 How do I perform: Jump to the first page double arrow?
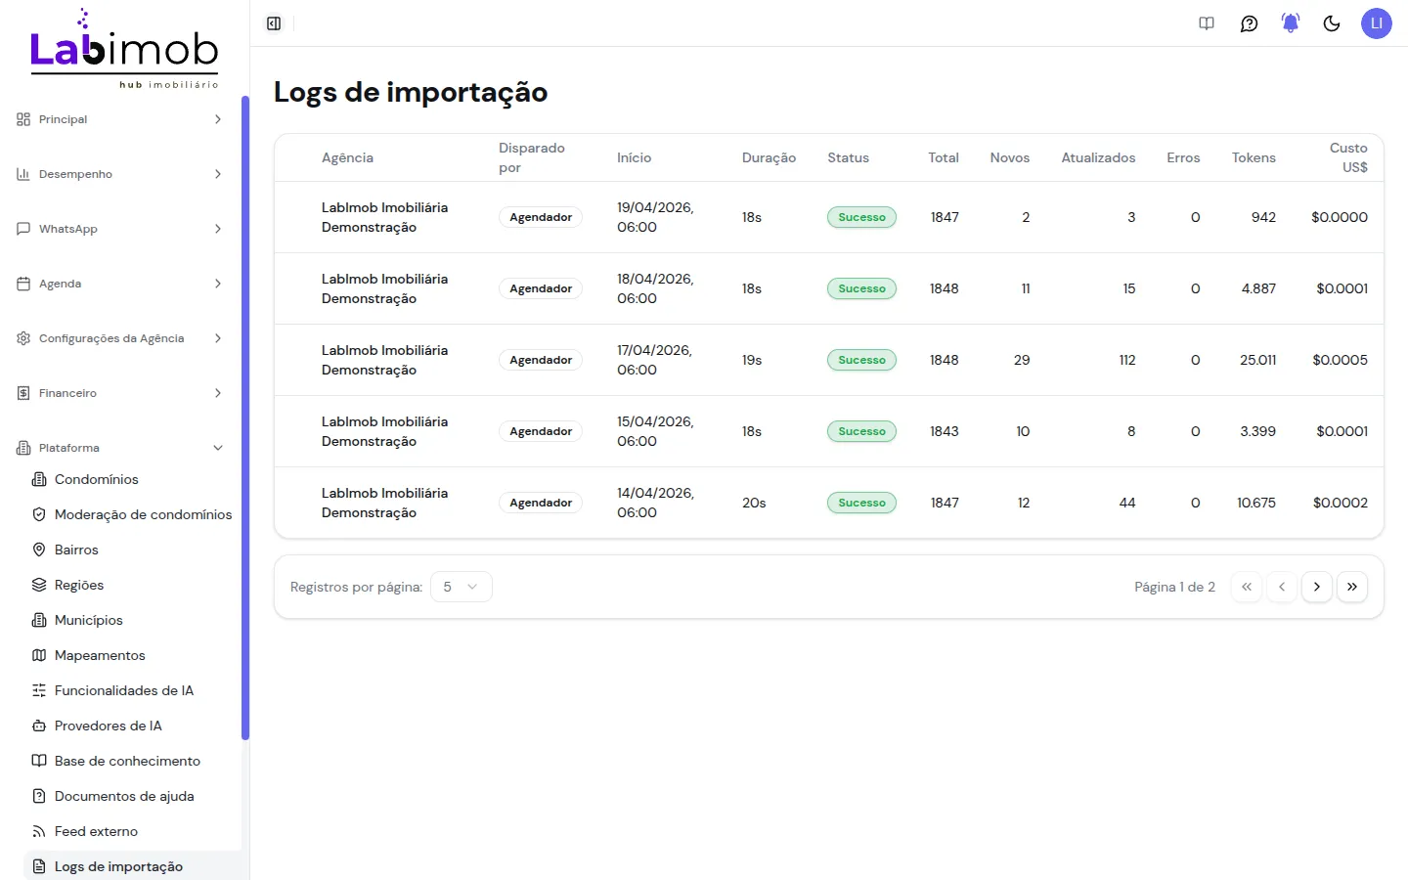(1247, 587)
